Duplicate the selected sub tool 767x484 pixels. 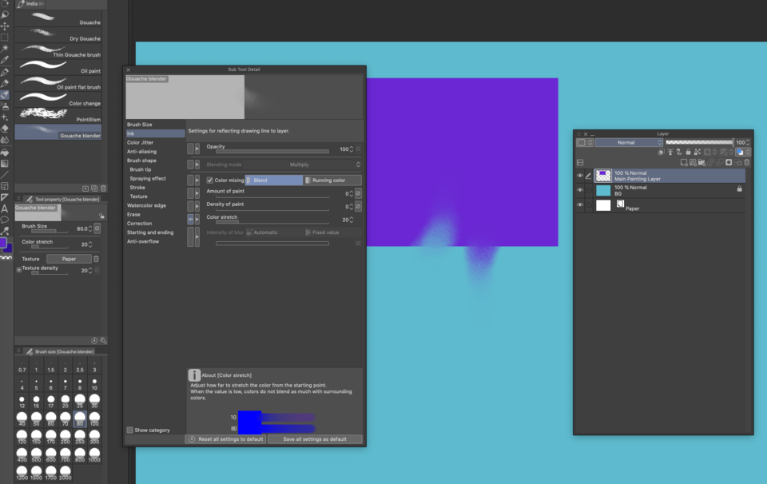click(x=94, y=188)
